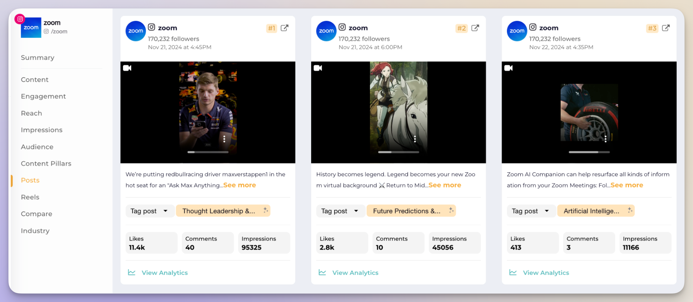
Task: Click Future Predictions &... tag chip
Action: pos(411,211)
